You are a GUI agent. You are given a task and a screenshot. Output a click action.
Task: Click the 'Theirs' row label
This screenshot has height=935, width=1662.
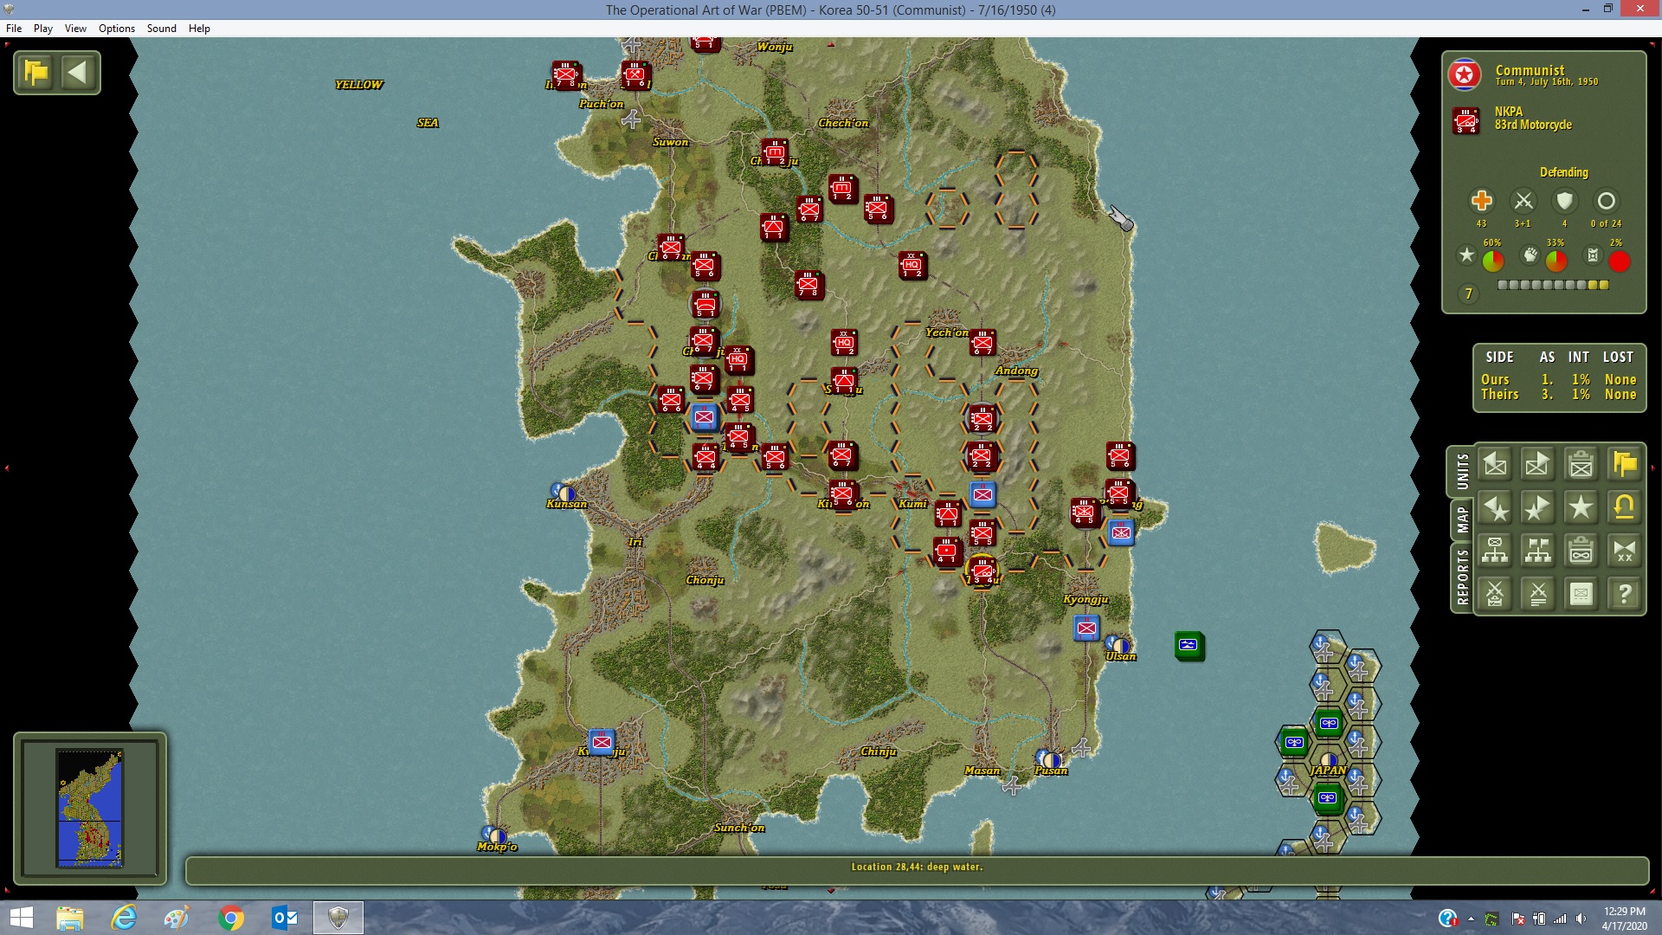(x=1500, y=394)
